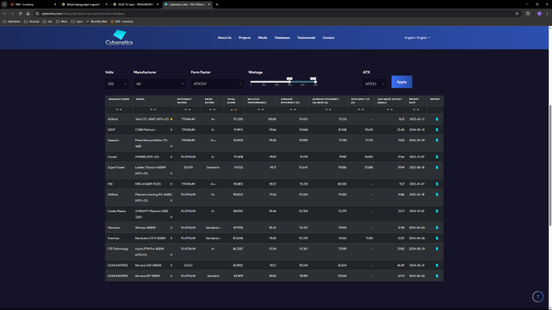Toggle favorite star for MSI MEG Ai1600T
552x310 pixels.
click(171, 184)
